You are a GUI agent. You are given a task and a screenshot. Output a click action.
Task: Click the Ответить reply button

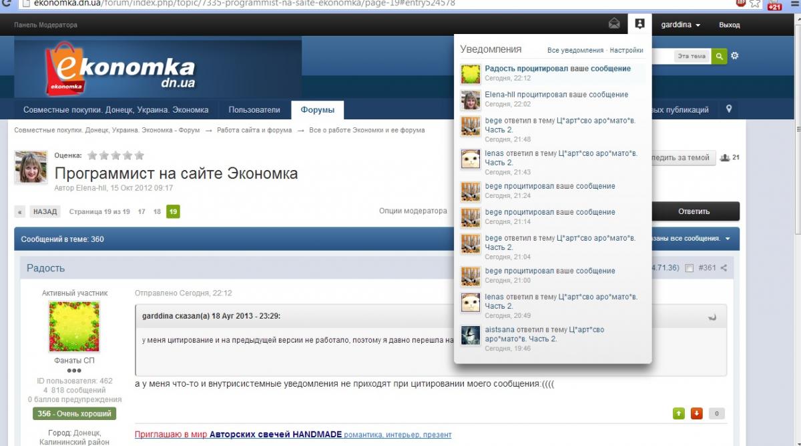[x=694, y=211]
